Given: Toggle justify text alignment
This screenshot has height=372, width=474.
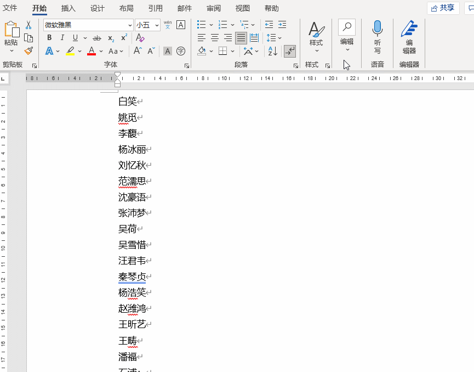Looking at the screenshot, I should [241, 38].
